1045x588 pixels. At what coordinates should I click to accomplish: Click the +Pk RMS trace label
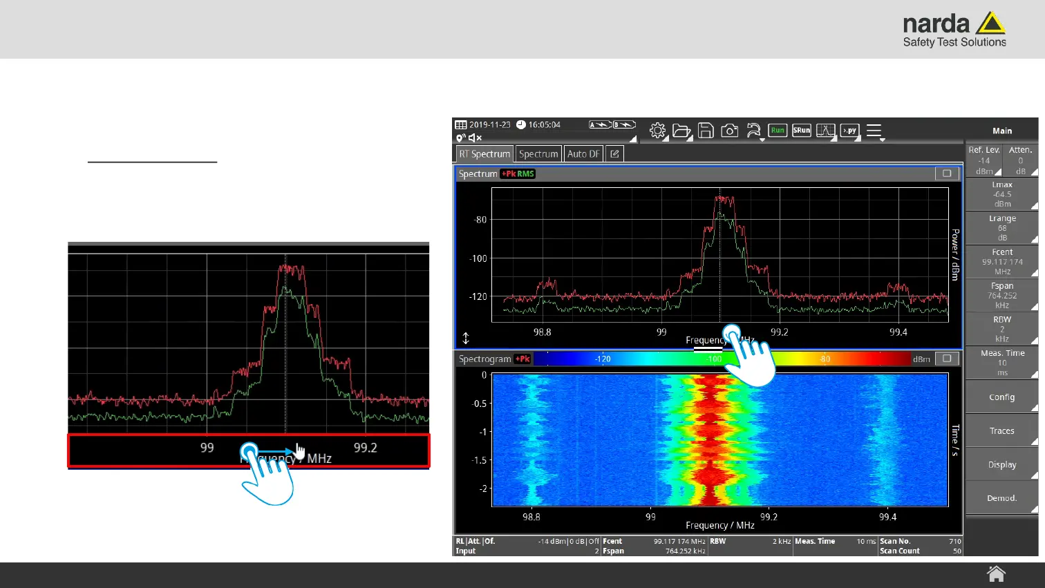click(x=518, y=174)
